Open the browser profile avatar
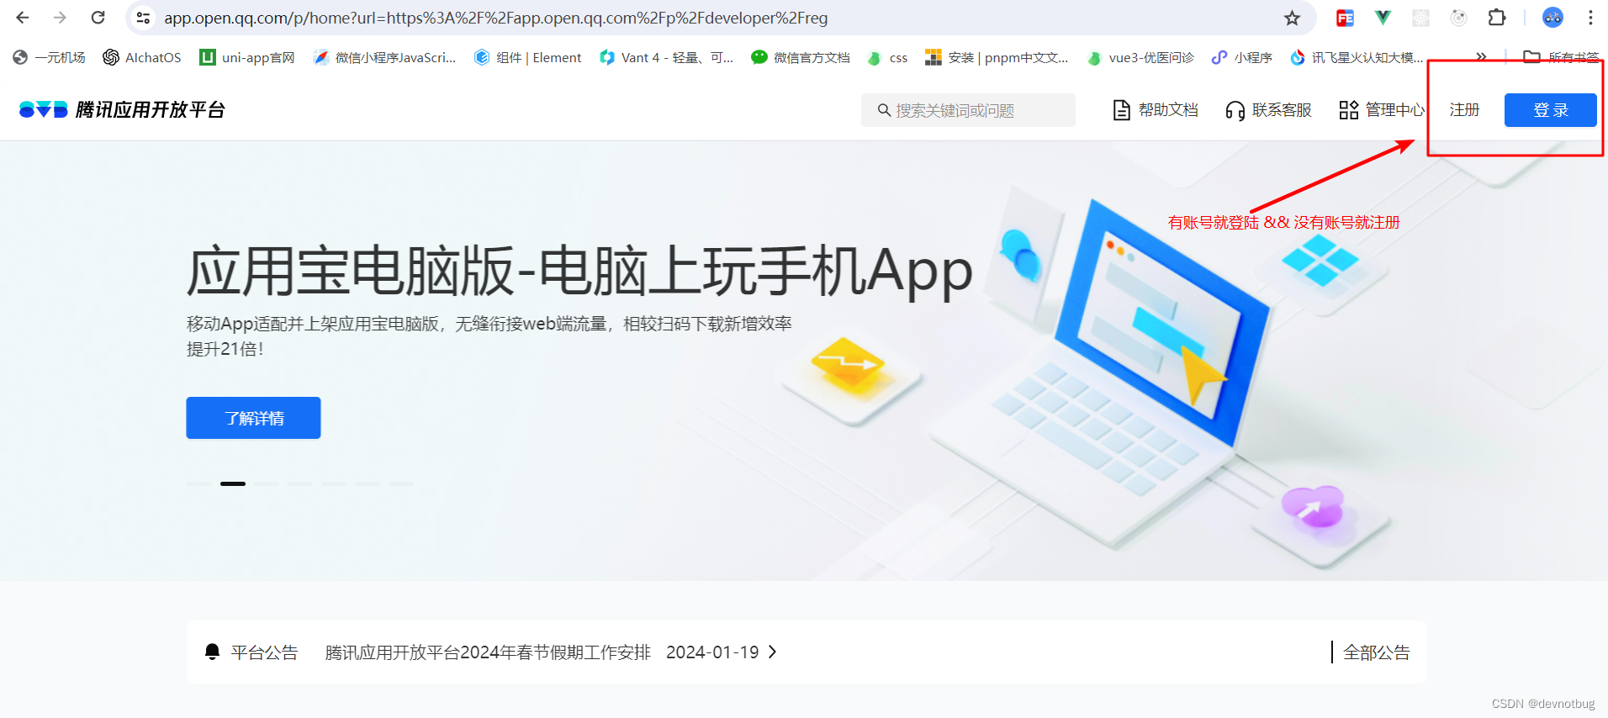1608x718 pixels. 1552,18
